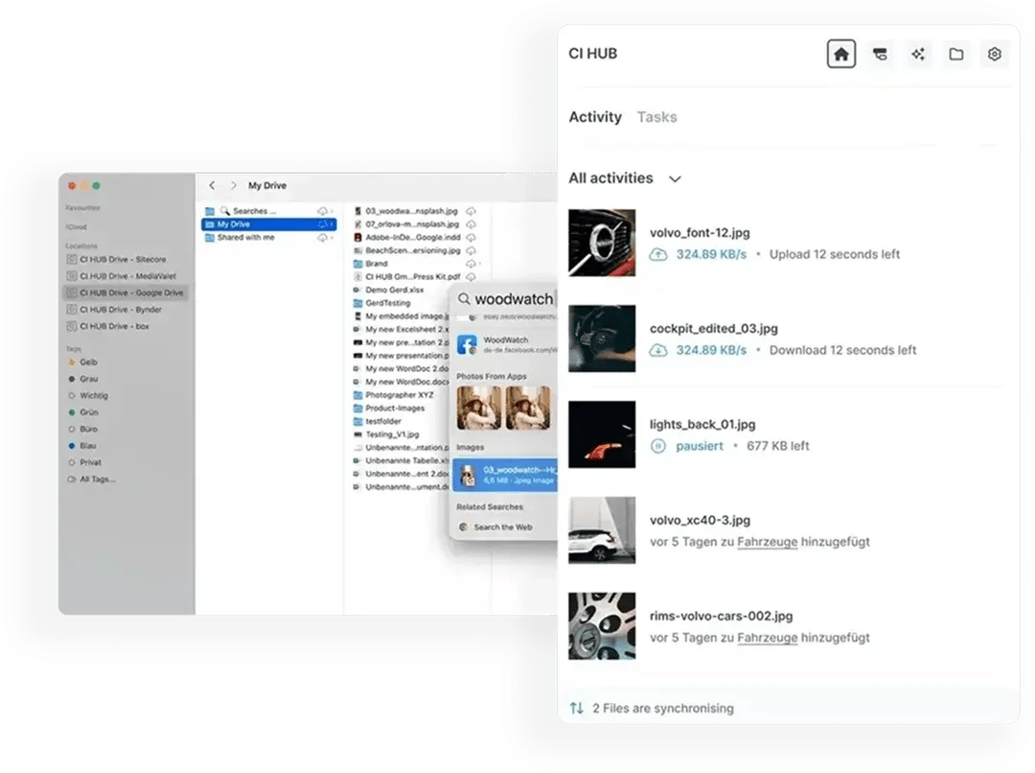1035x773 pixels.
Task: Open the CI HUB home view
Action: coord(841,54)
